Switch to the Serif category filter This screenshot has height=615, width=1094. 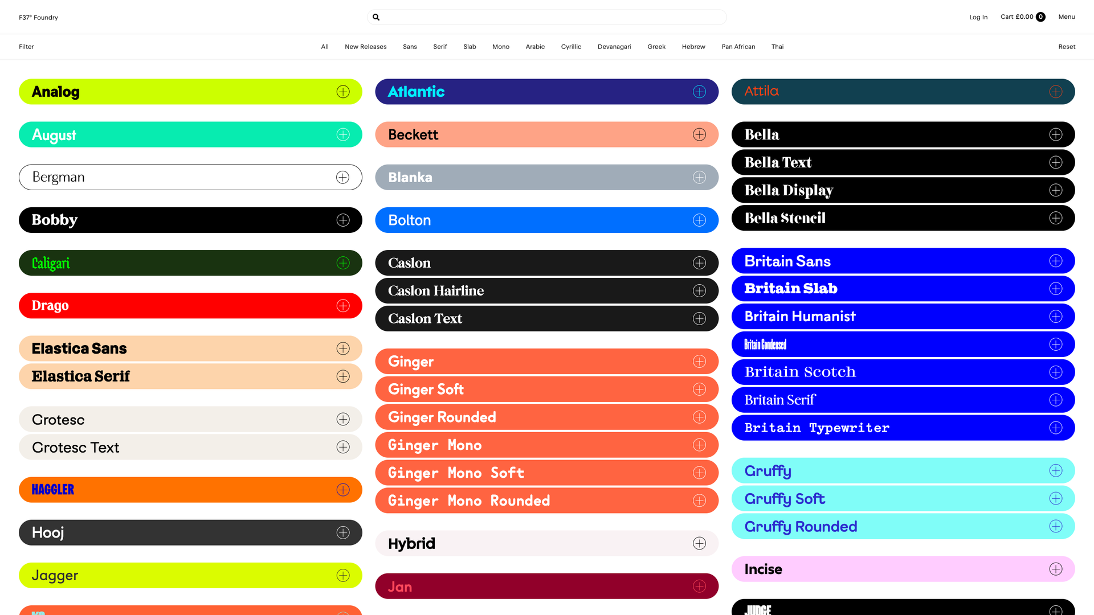pos(439,46)
